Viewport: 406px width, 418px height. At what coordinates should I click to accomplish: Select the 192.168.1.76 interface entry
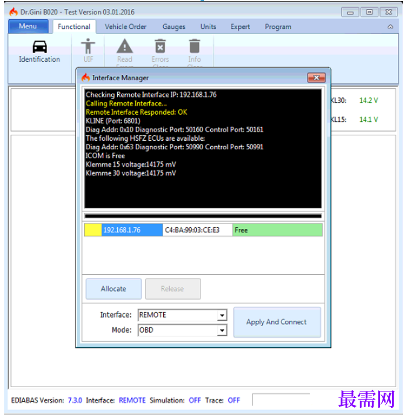click(132, 230)
